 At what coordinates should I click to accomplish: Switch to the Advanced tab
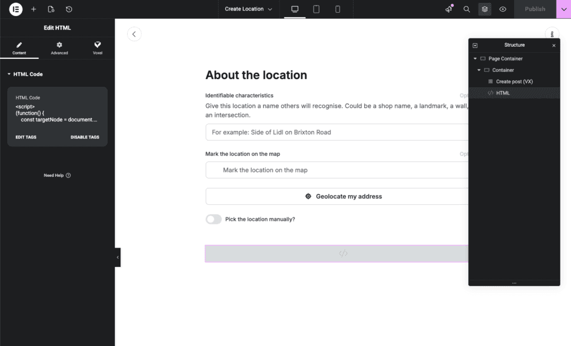click(x=59, y=48)
